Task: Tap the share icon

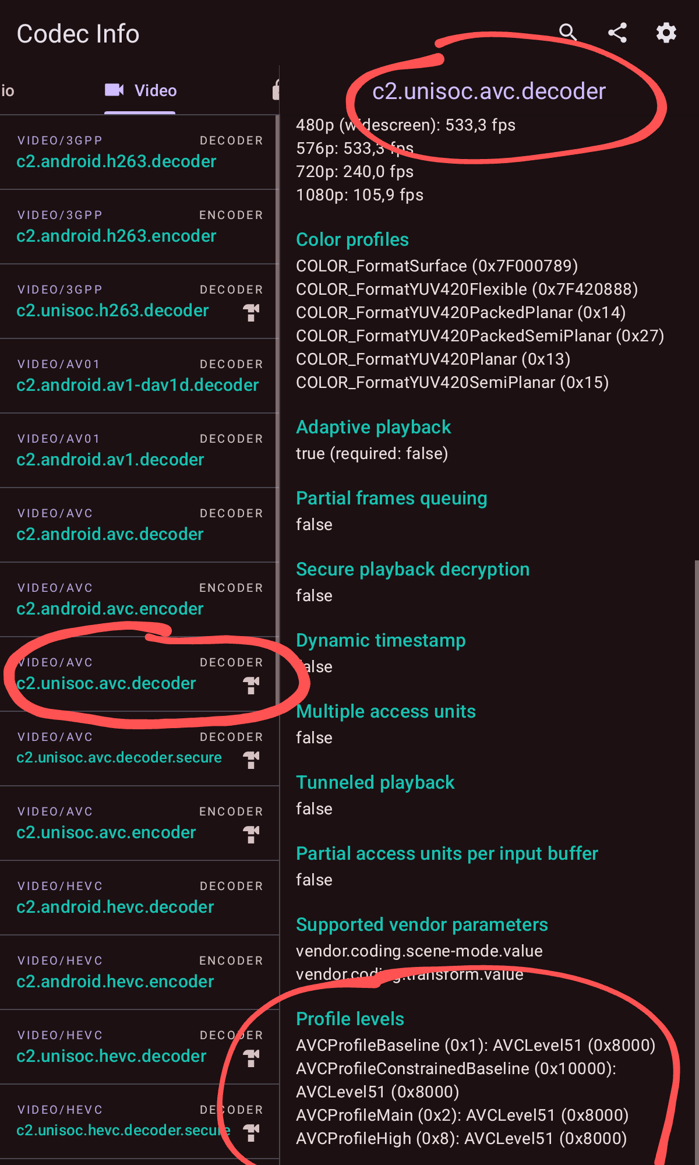Action: 617,33
